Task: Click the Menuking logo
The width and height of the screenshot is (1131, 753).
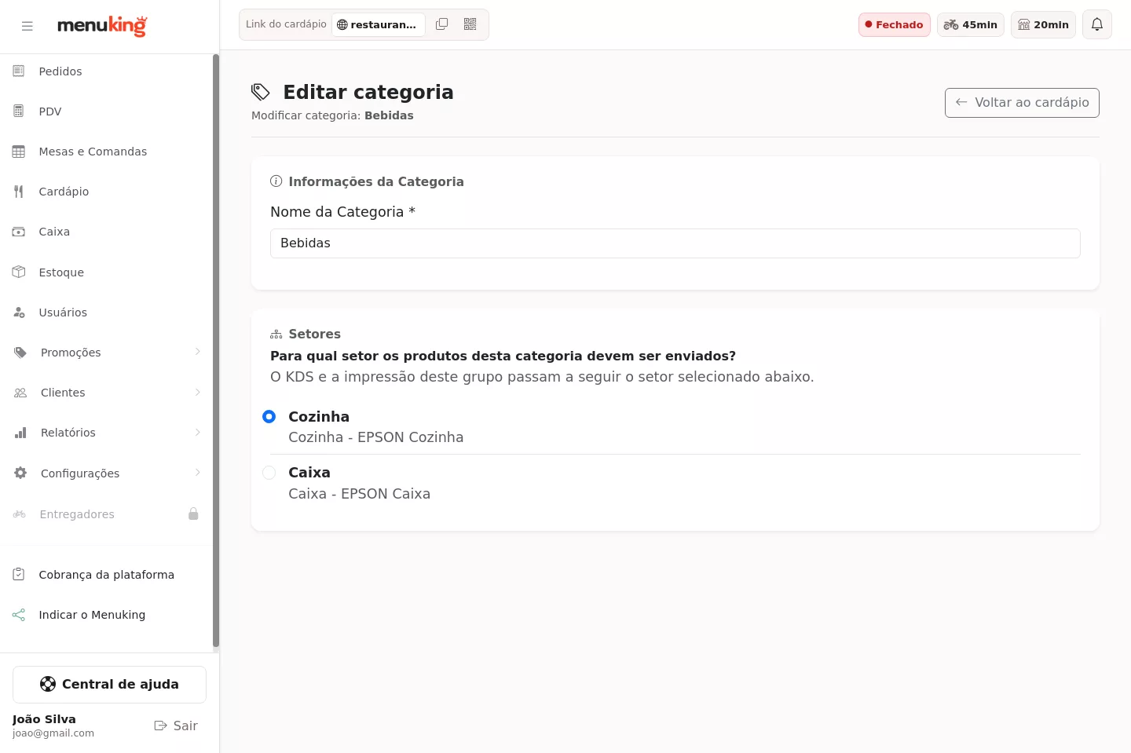Action: pyautogui.click(x=102, y=26)
